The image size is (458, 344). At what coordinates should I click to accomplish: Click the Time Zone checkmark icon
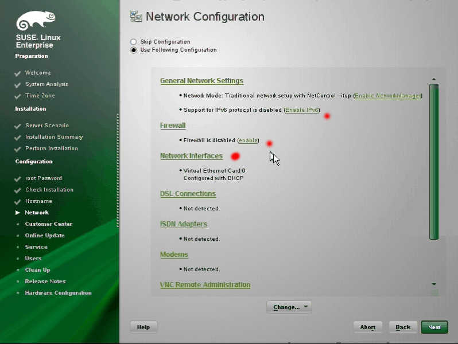(x=18, y=96)
